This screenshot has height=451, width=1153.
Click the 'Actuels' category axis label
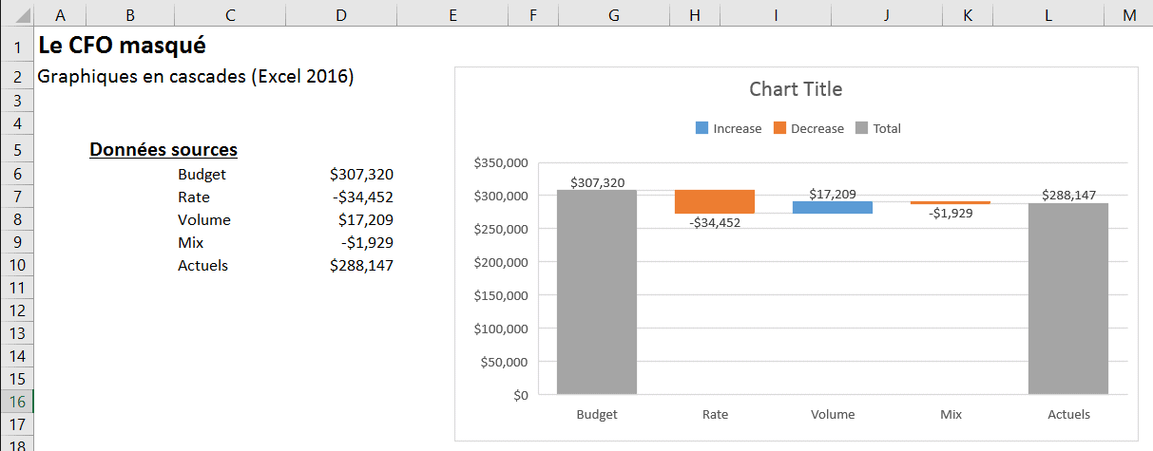click(1068, 414)
